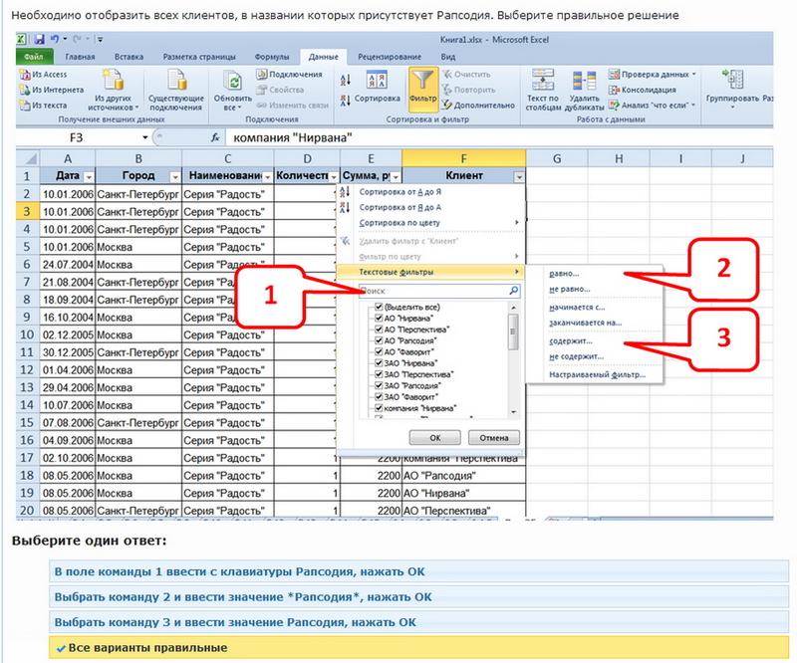Click the fx insert function icon
The image size is (797, 663).
215,137
